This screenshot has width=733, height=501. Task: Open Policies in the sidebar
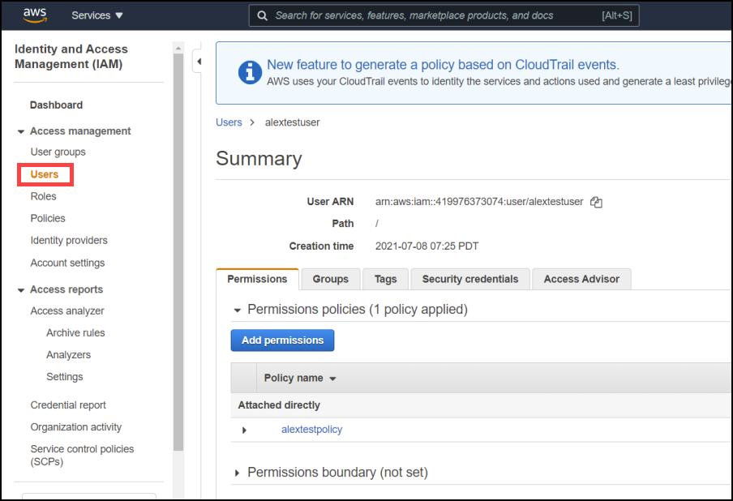tap(48, 218)
